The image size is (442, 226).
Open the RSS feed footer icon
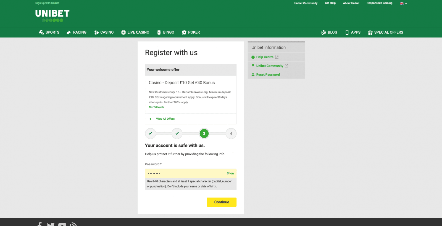click(x=73, y=224)
